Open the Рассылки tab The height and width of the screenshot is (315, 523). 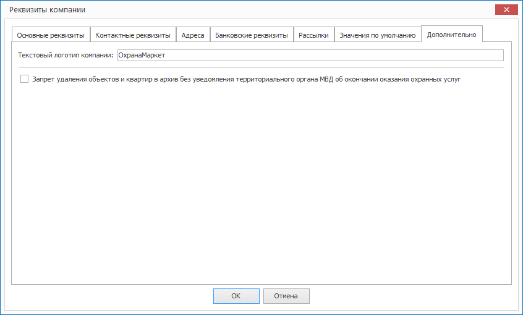313,35
